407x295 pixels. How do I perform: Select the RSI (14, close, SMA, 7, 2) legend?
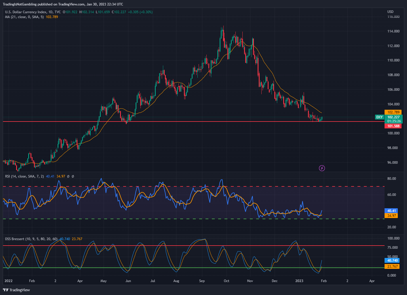tap(24, 176)
